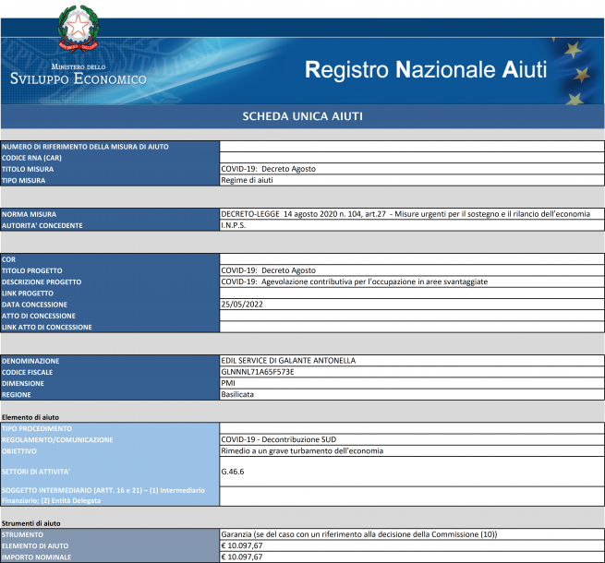Click the 'TITOLO PROGETTO' label
Image resolution: width=605 pixels, height=563 pixels.
pos(32,270)
